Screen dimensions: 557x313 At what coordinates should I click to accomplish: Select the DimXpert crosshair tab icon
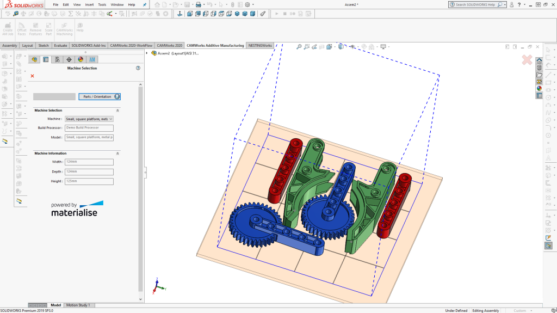tap(69, 59)
